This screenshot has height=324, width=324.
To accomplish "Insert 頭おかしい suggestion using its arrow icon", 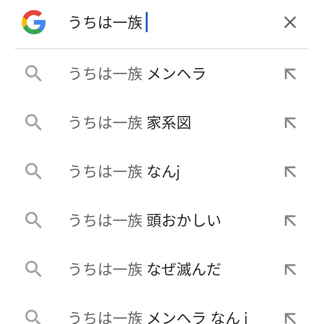I will point(290,220).
